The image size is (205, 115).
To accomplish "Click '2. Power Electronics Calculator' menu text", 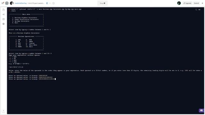I will [25, 19].
